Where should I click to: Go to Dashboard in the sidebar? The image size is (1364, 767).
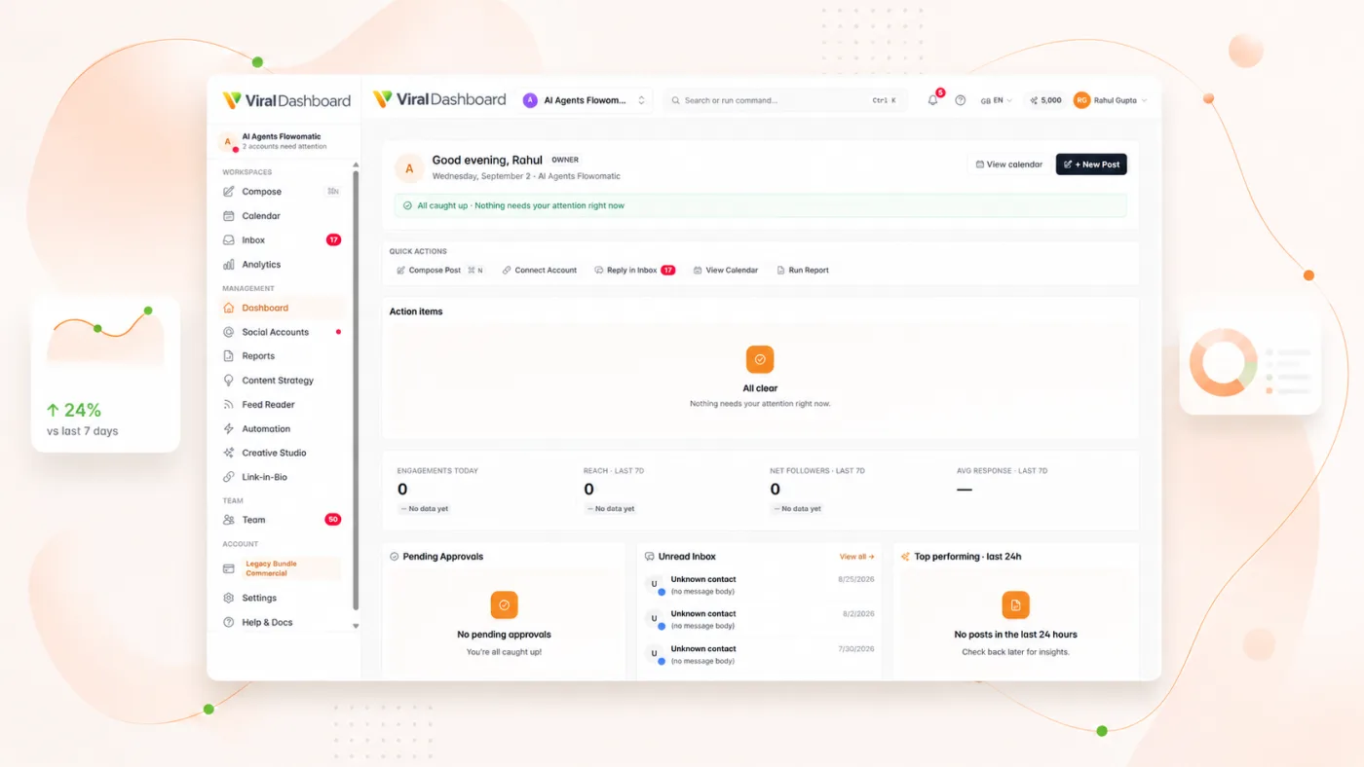click(x=283, y=308)
